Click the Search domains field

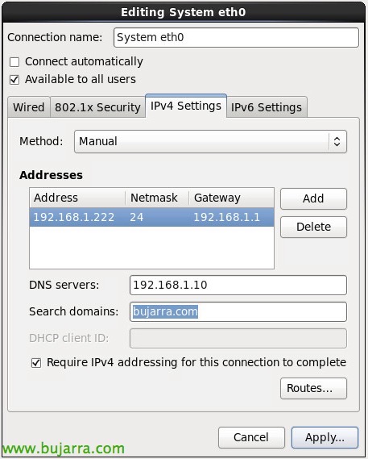[x=238, y=311]
